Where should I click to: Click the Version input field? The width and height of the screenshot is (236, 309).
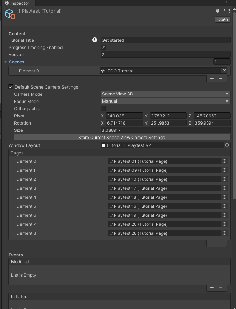(166, 55)
